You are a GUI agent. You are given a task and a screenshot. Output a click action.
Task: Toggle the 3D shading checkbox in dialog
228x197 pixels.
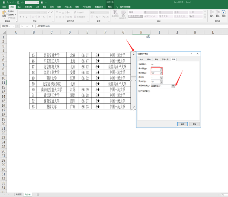coord(139,91)
